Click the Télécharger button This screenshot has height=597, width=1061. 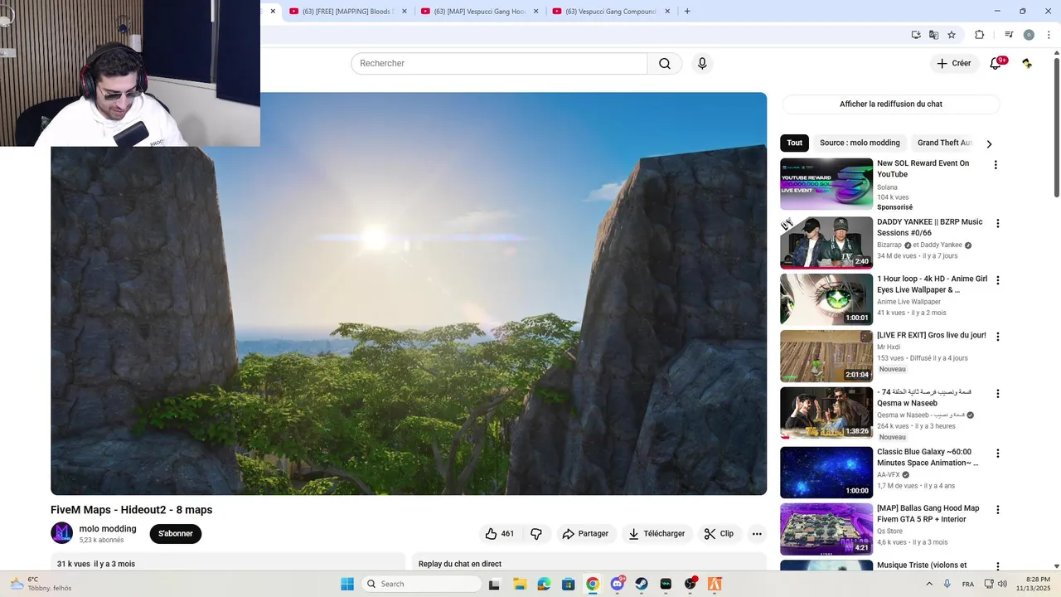click(656, 534)
